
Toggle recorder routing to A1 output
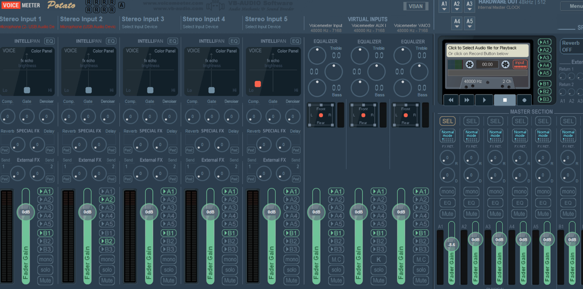544,42
